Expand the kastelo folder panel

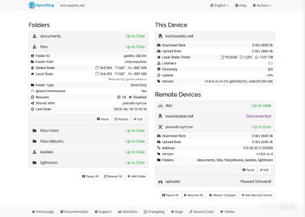pyautogui.click(x=88, y=152)
